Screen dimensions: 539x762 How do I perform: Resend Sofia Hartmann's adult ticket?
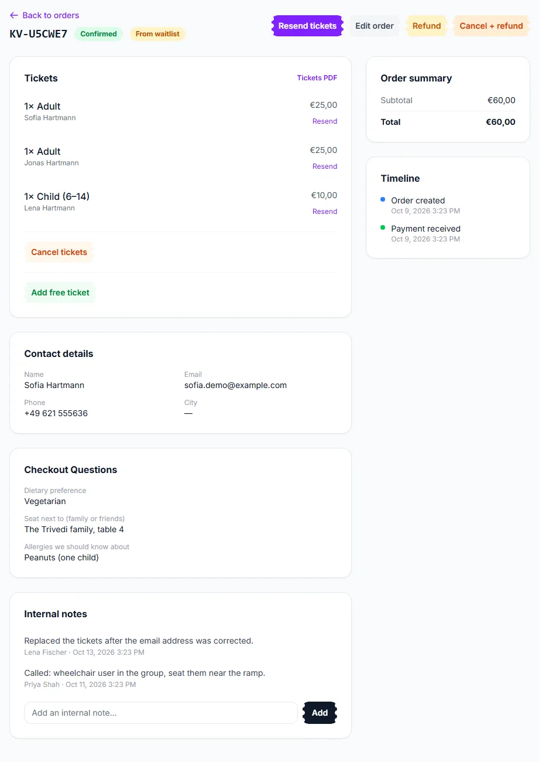325,121
